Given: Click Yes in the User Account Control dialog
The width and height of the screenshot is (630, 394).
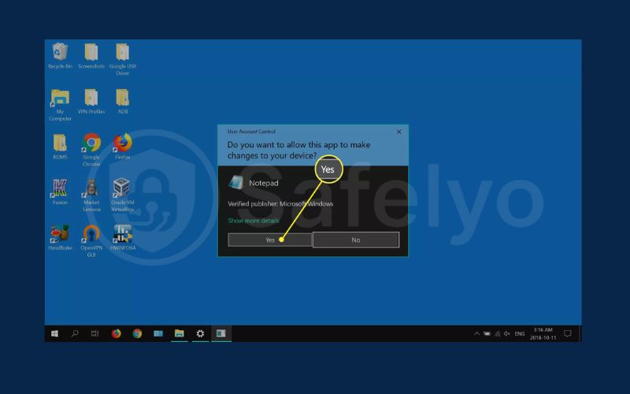Looking at the screenshot, I should (x=270, y=240).
